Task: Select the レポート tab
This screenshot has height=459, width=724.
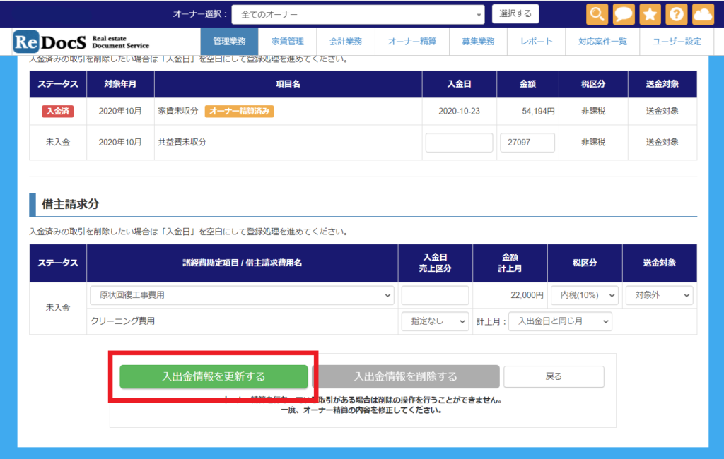Action: pos(536,42)
